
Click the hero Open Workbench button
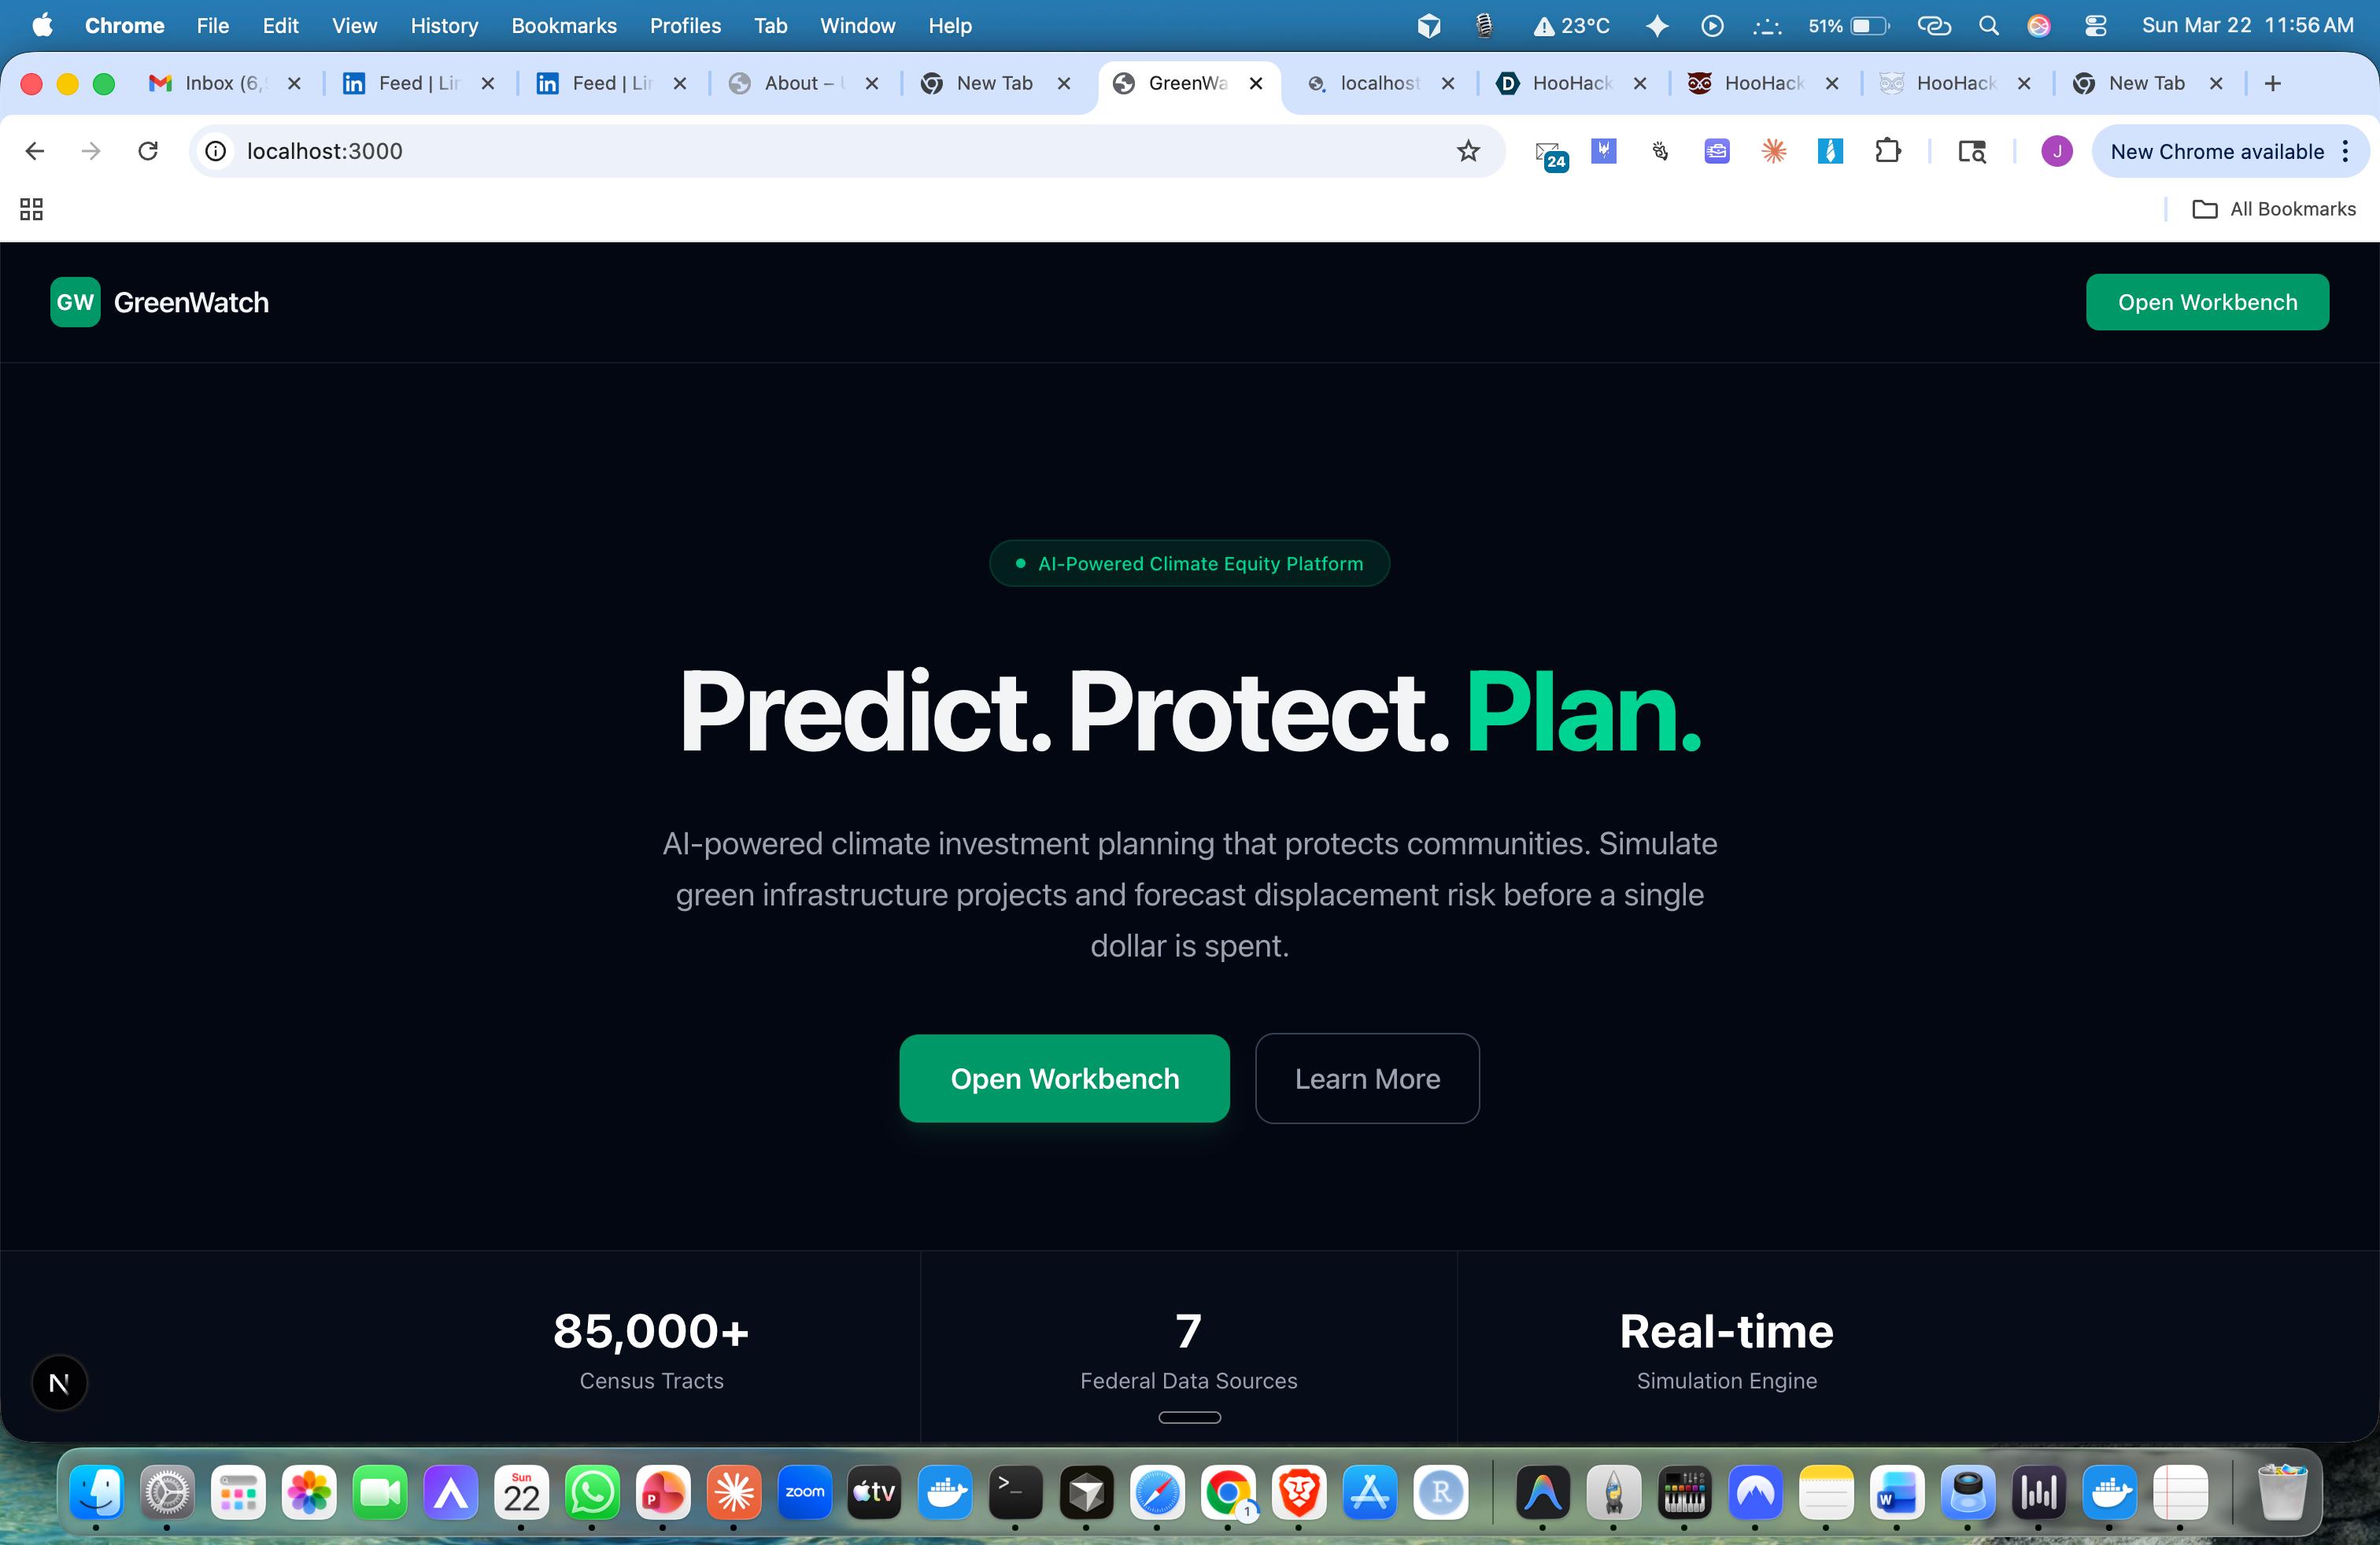click(1064, 1079)
